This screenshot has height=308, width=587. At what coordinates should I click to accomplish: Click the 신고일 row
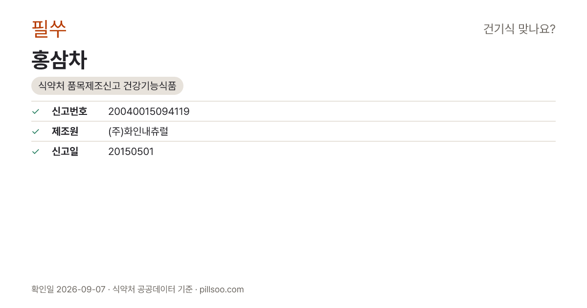(293, 152)
